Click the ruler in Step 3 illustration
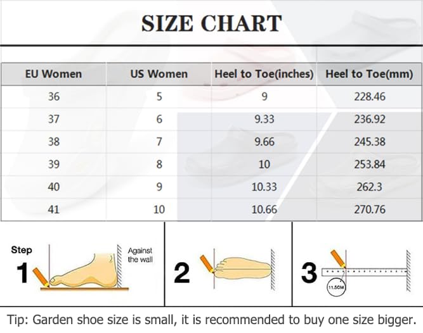This screenshot has height=333, width=423. coord(364,272)
